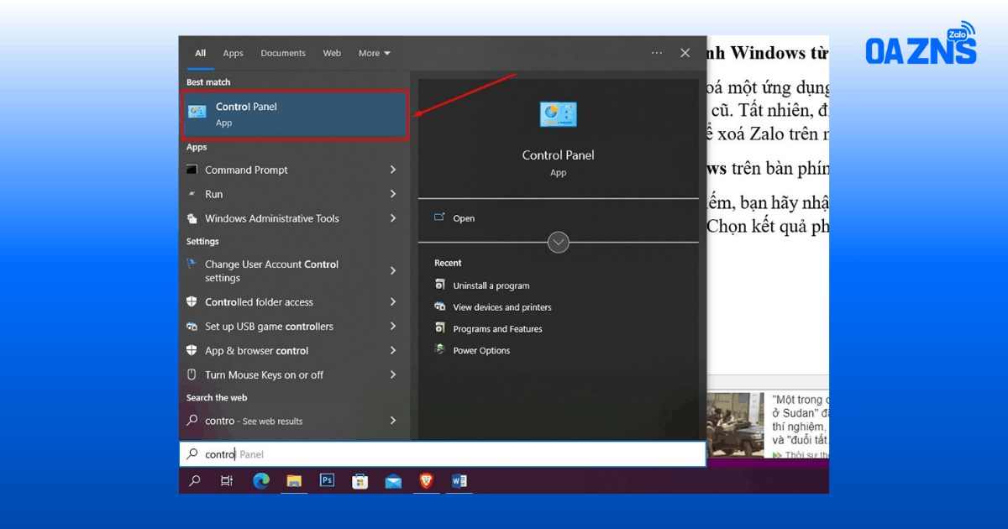The height and width of the screenshot is (529, 1008).
Task: Expand the Run result chevron
Action: point(393,194)
